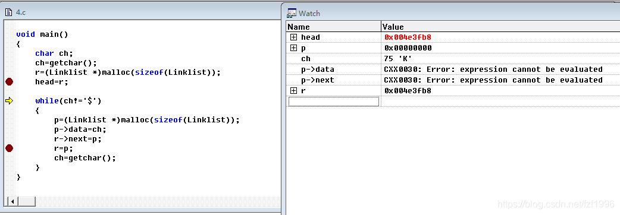Select r value 0x004e3fb8
The width and height of the screenshot is (620, 215).
click(408, 91)
